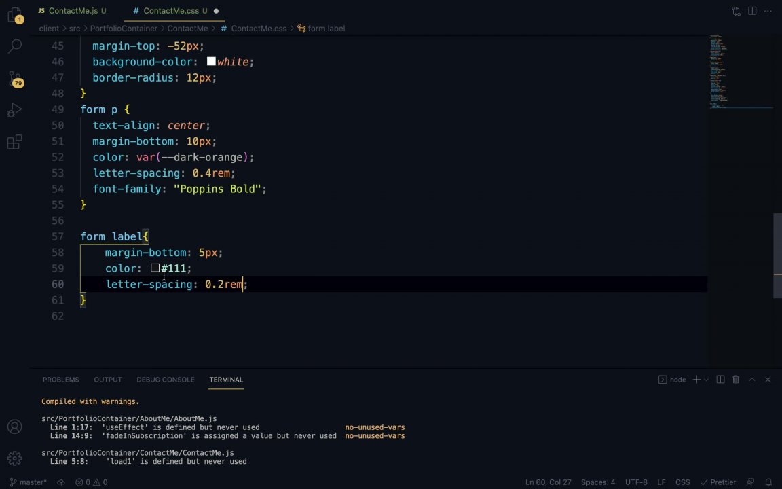Open the editor More Actions ellipsis menu
The height and width of the screenshot is (489, 782).
768,11
